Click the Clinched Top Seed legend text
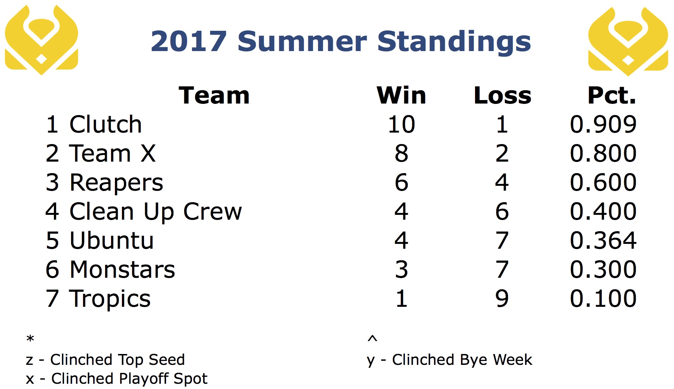Screen dimensions: 674x389 pyautogui.click(x=117, y=360)
